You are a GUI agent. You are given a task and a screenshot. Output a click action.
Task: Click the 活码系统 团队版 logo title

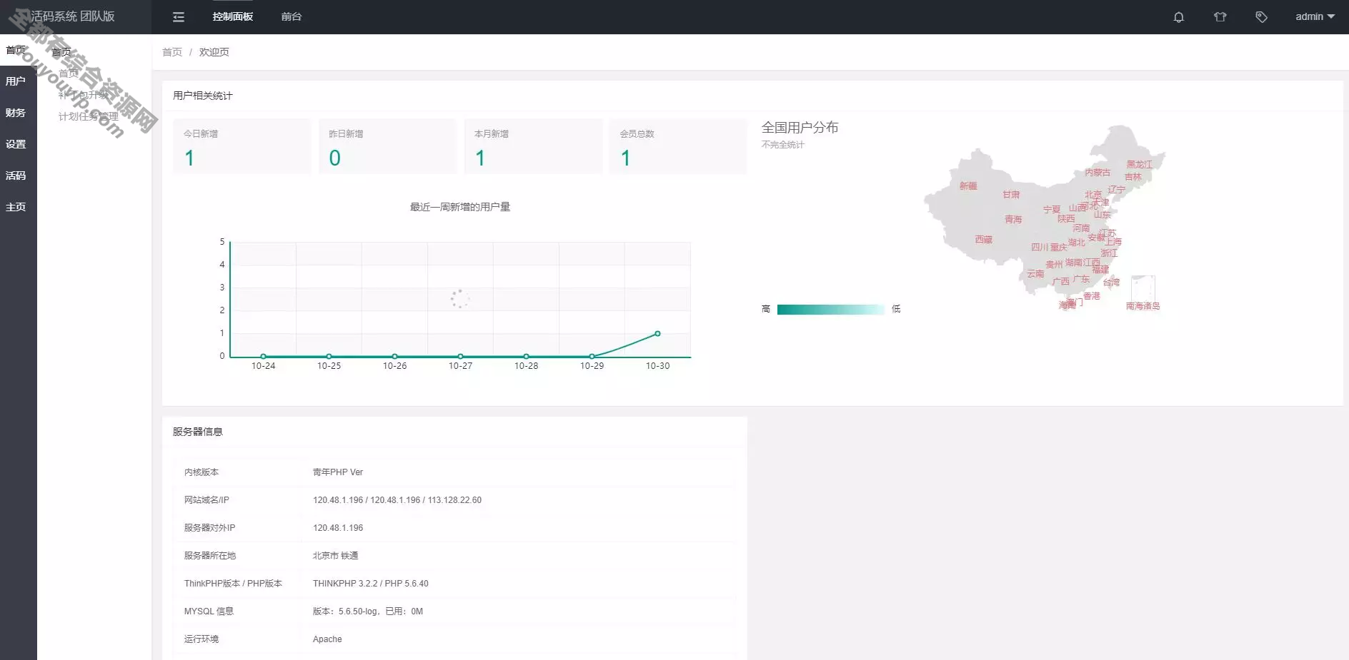[72, 16]
